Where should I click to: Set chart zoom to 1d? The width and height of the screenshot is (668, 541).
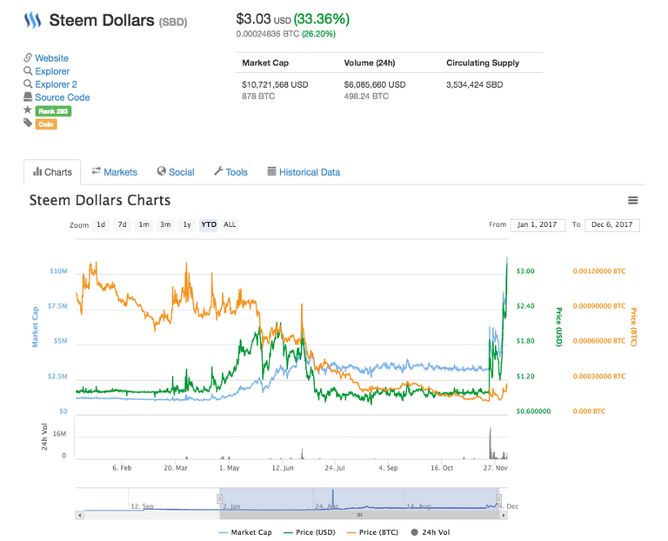[101, 225]
